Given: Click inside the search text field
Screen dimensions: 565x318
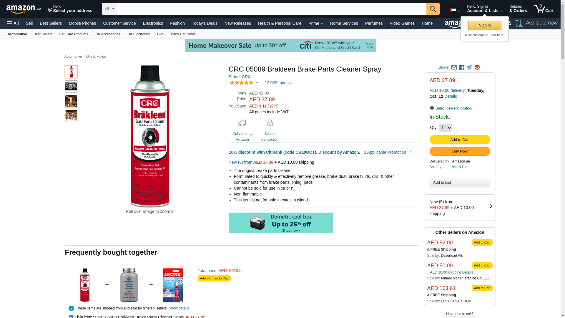Looking at the screenshot, I should click(x=271, y=9).
